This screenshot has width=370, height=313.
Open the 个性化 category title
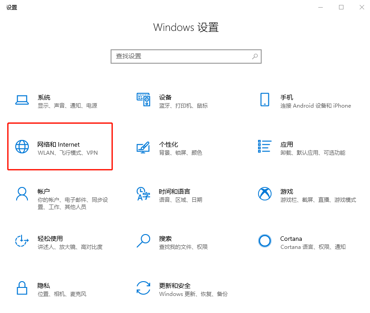click(169, 144)
